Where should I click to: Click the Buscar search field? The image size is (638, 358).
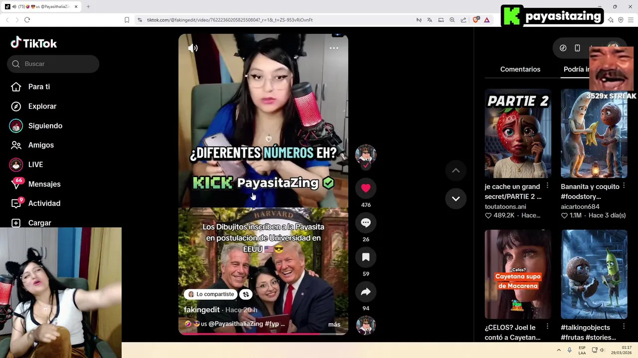pos(53,64)
